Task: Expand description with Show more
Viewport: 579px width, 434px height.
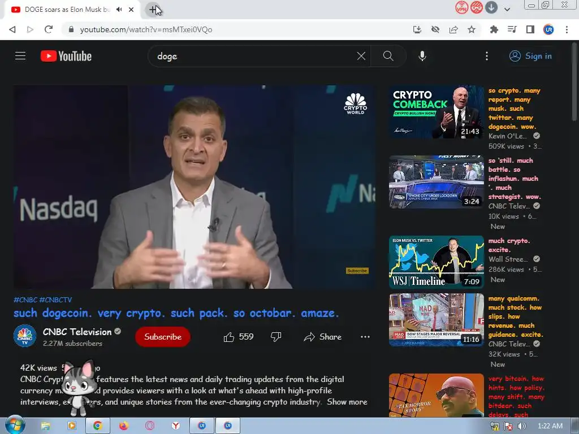Action: coord(347,402)
